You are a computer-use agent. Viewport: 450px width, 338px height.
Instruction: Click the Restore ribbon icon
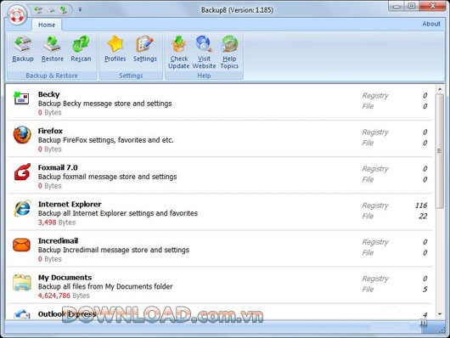click(x=53, y=44)
